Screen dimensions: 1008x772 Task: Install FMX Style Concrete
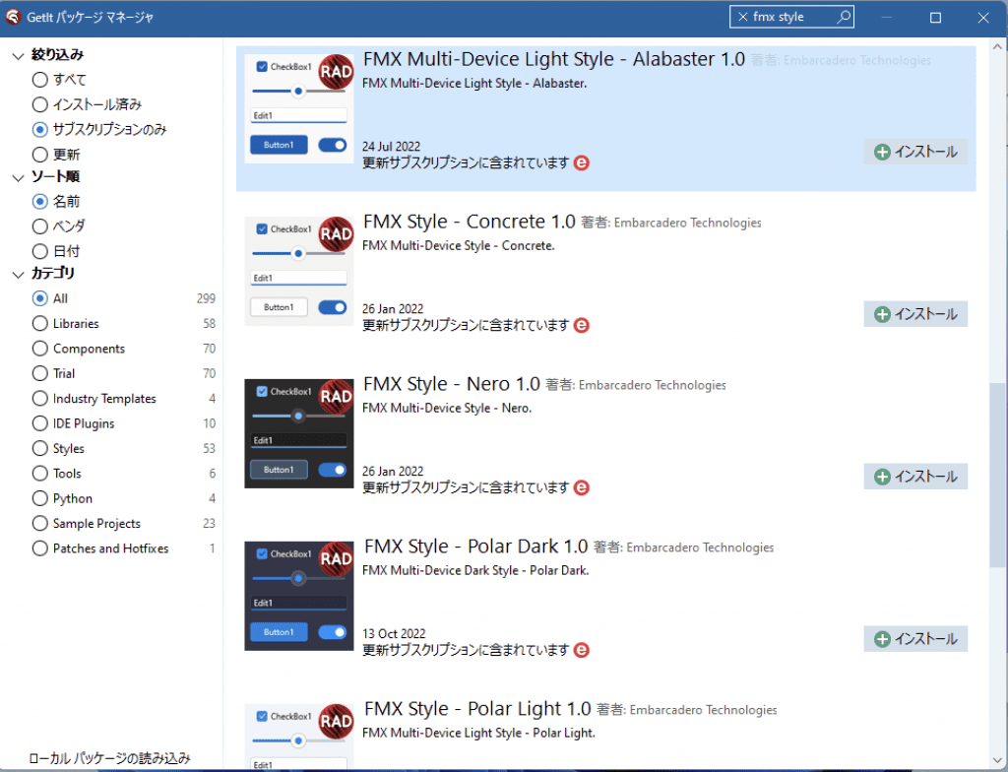coord(915,314)
